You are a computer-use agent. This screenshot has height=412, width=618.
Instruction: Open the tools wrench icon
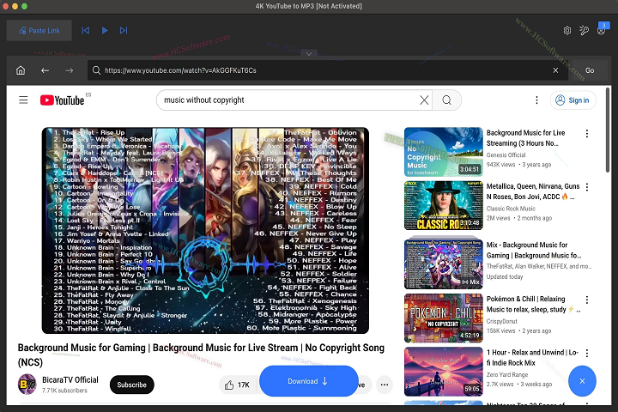tap(585, 30)
